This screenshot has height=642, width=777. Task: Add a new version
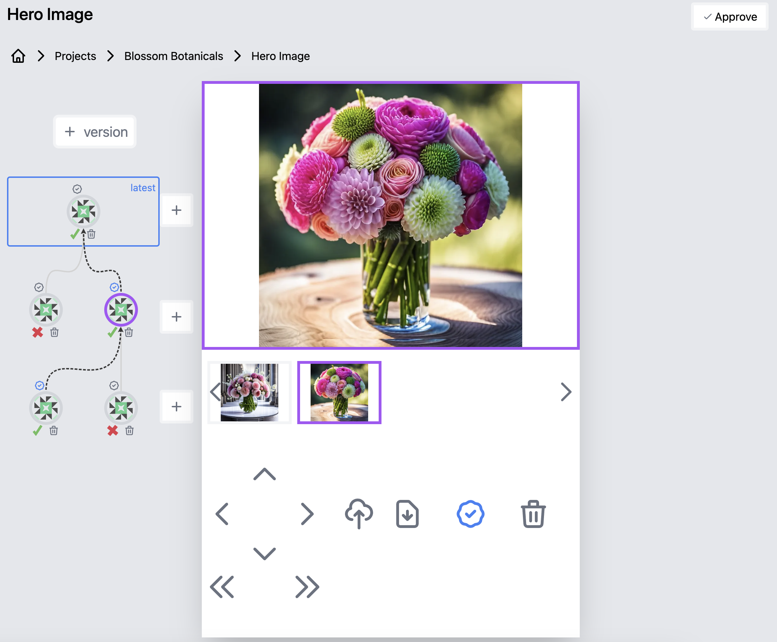pos(95,132)
